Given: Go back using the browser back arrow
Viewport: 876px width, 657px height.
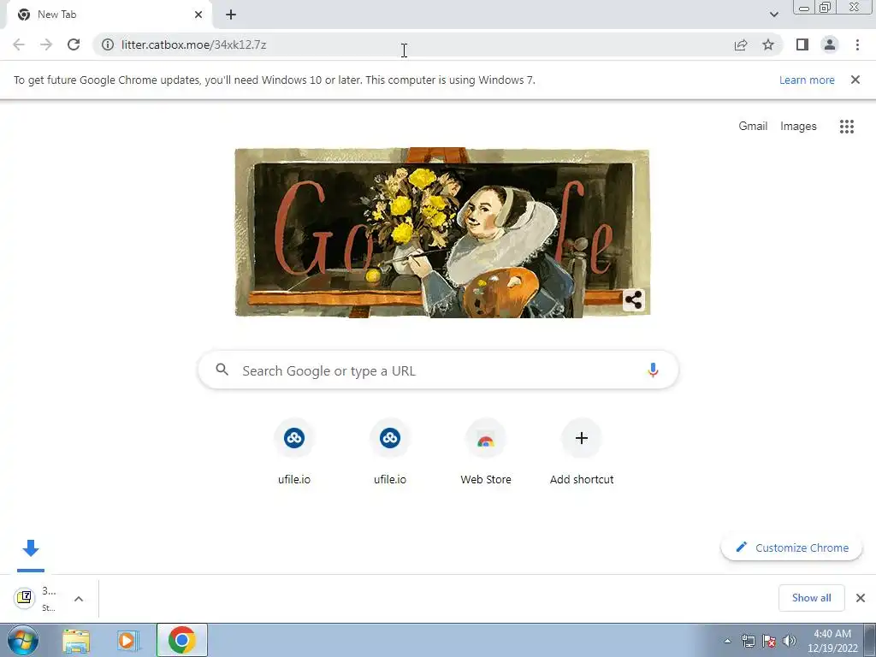Looking at the screenshot, I should (19, 44).
